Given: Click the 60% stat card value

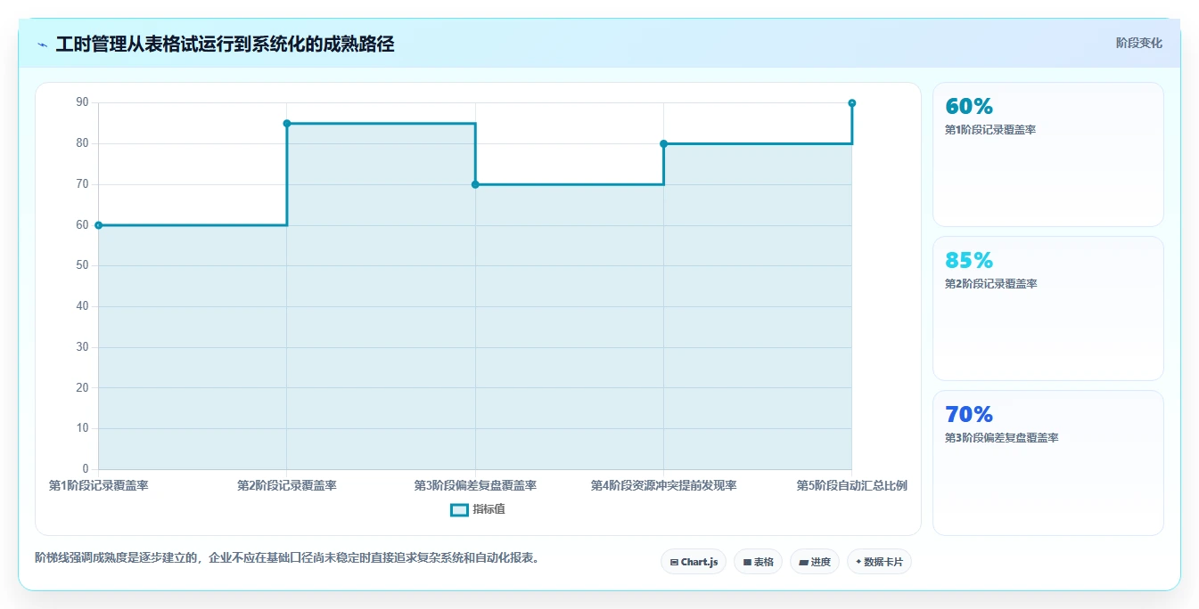Looking at the screenshot, I should pos(969,106).
